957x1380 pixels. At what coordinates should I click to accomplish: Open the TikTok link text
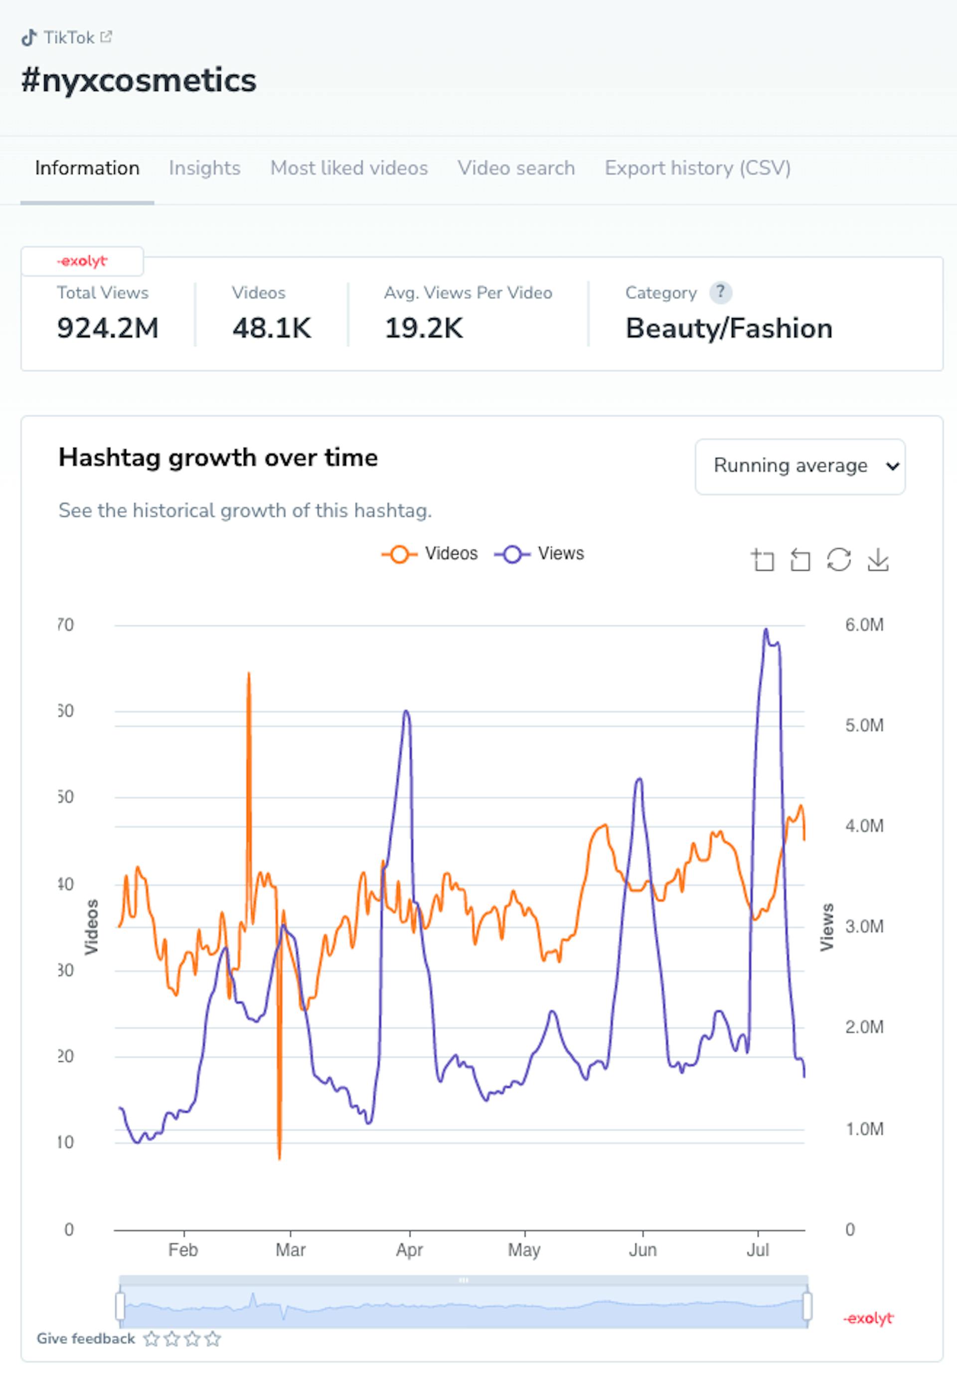pos(69,38)
